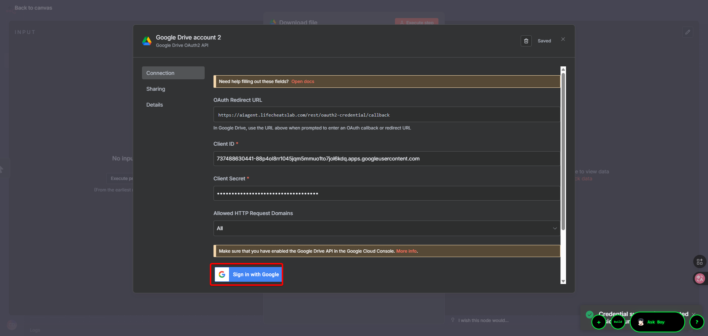Focus the Client Secret field
Viewport: 708px width, 336px height.
coord(386,193)
